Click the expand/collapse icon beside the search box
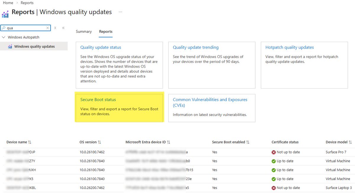 coord(55,28)
